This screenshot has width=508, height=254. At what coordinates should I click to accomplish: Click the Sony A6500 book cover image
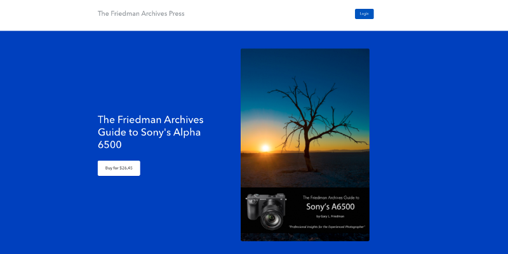point(305,145)
